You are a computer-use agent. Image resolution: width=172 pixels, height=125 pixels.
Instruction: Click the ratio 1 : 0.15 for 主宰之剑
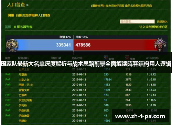(x=151, y=80)
